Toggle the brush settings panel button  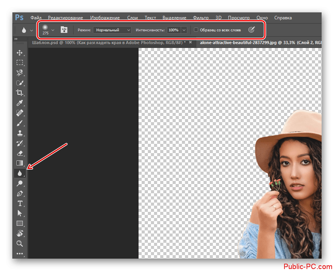point(64,30)
